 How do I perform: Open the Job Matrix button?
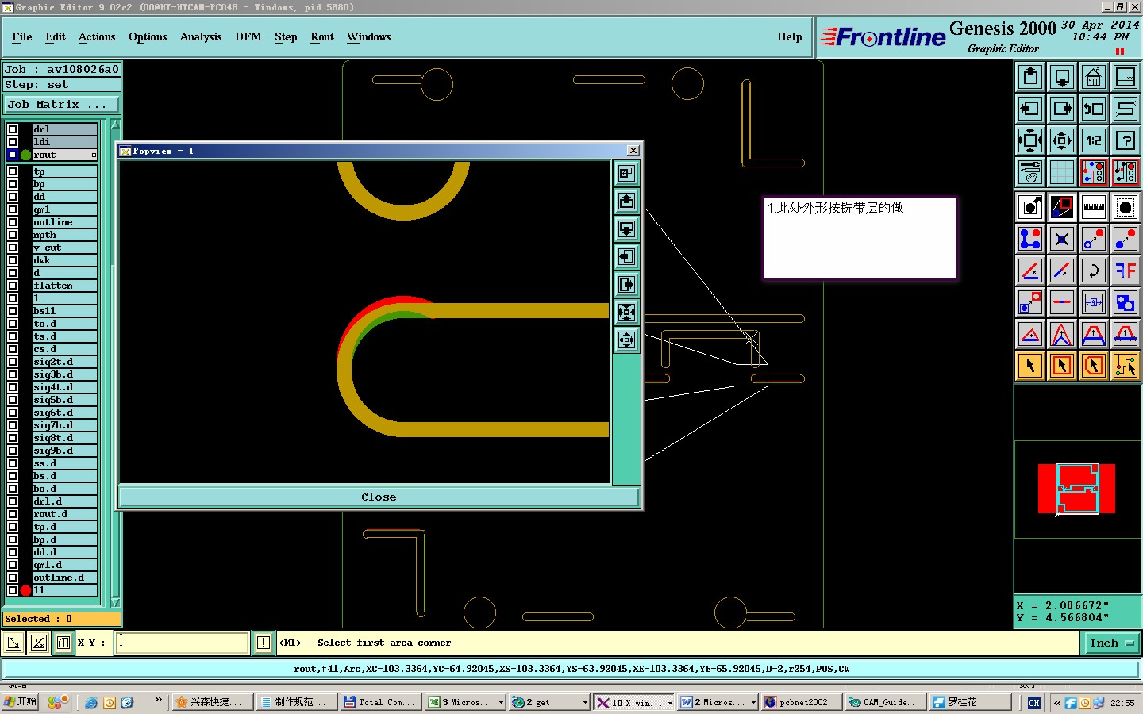62,105
